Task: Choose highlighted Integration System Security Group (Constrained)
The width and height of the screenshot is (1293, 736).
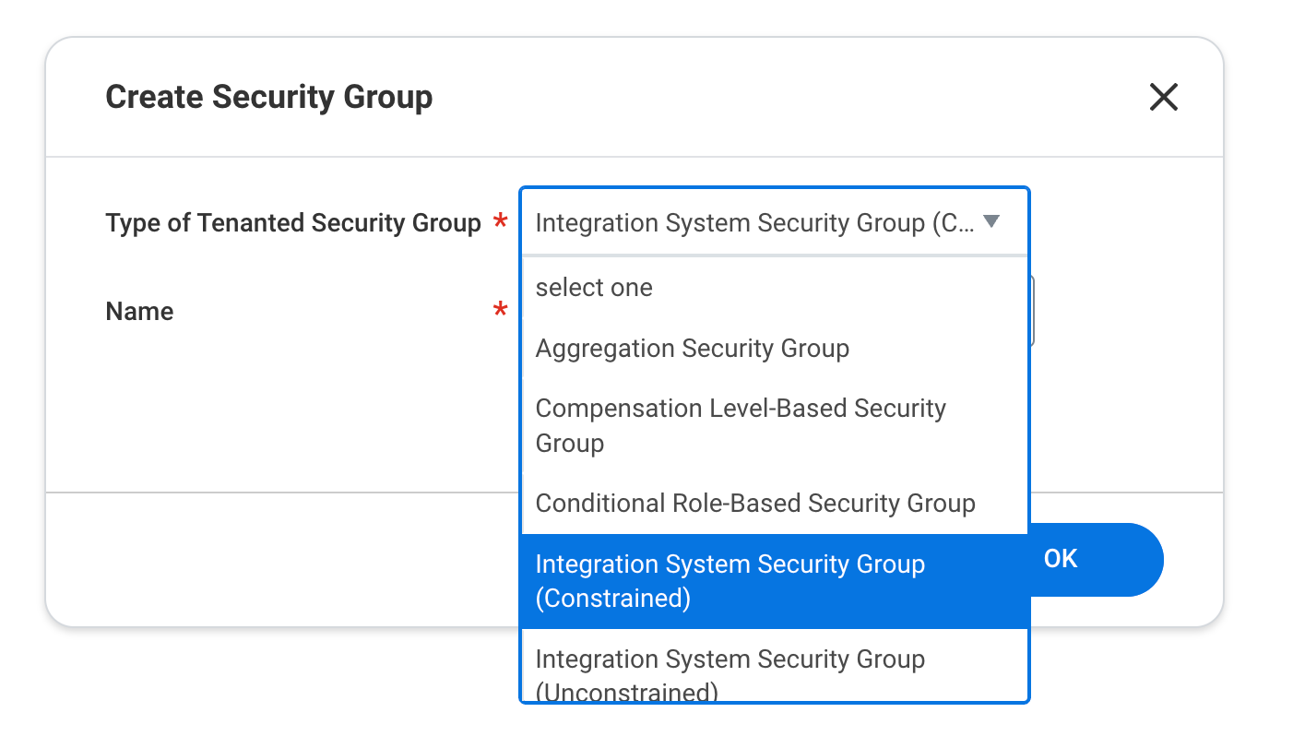Action: pos(729,581)
